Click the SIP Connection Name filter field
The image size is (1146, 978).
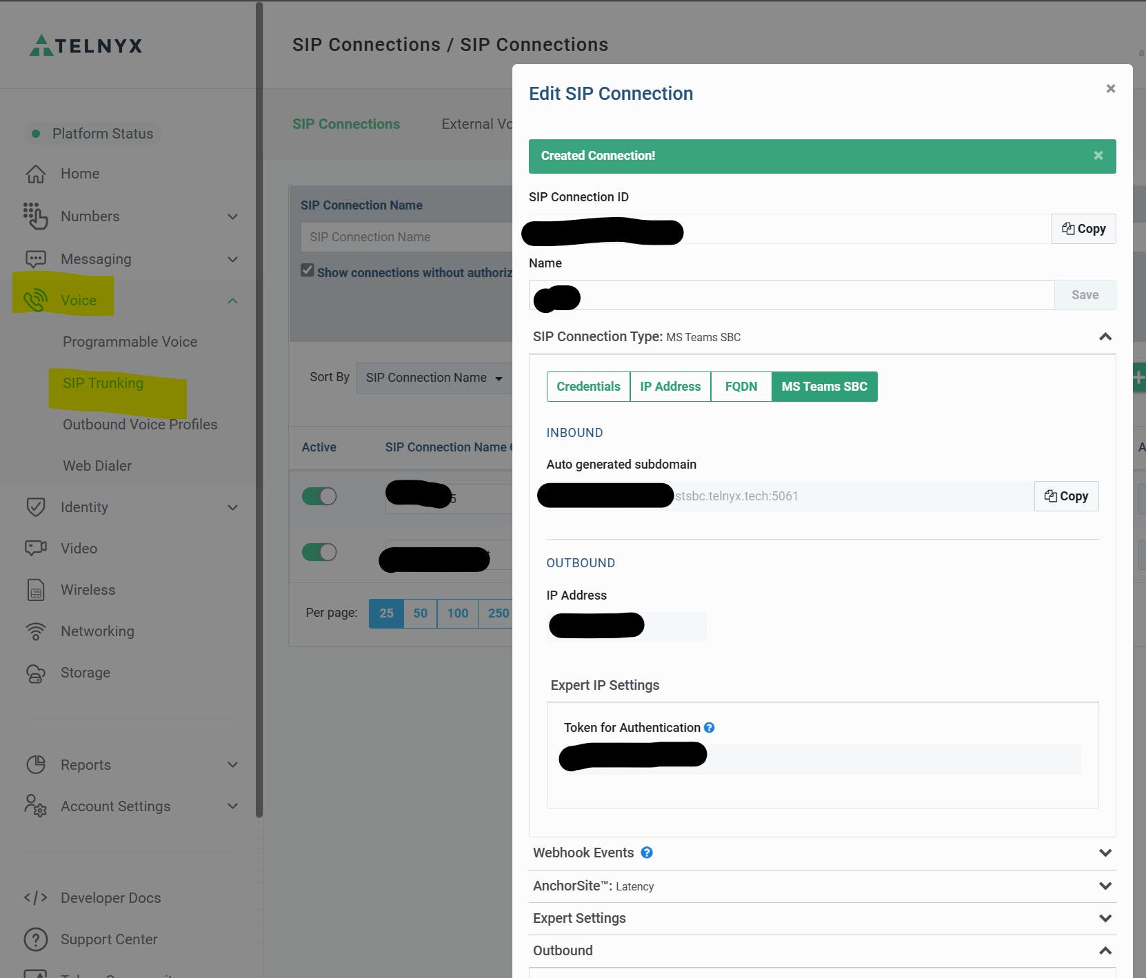click(x=407, y=237)
